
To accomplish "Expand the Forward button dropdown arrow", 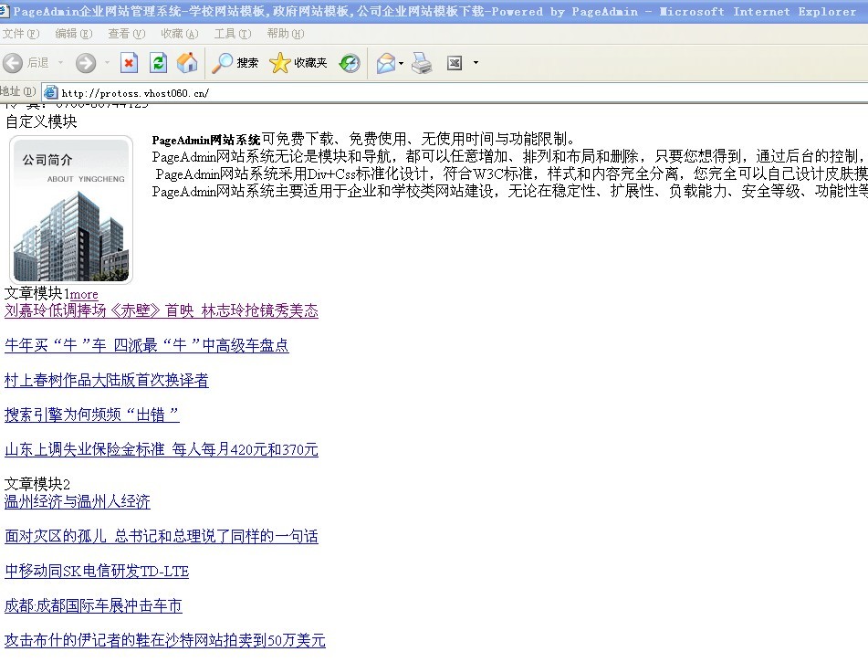I will pos(106,63).
